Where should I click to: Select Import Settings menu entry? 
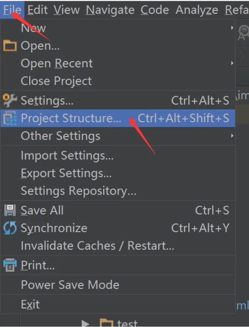point(67,155)
